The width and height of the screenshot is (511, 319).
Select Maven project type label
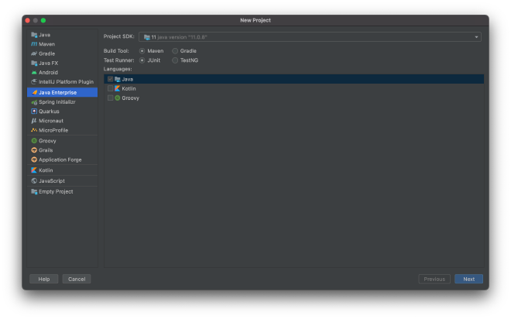point(46,44)
